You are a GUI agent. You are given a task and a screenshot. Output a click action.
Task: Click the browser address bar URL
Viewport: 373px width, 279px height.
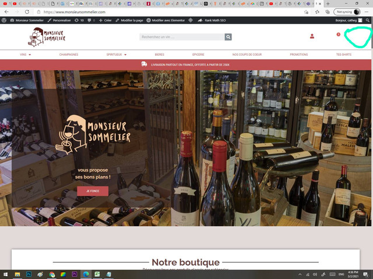point(75,12)
